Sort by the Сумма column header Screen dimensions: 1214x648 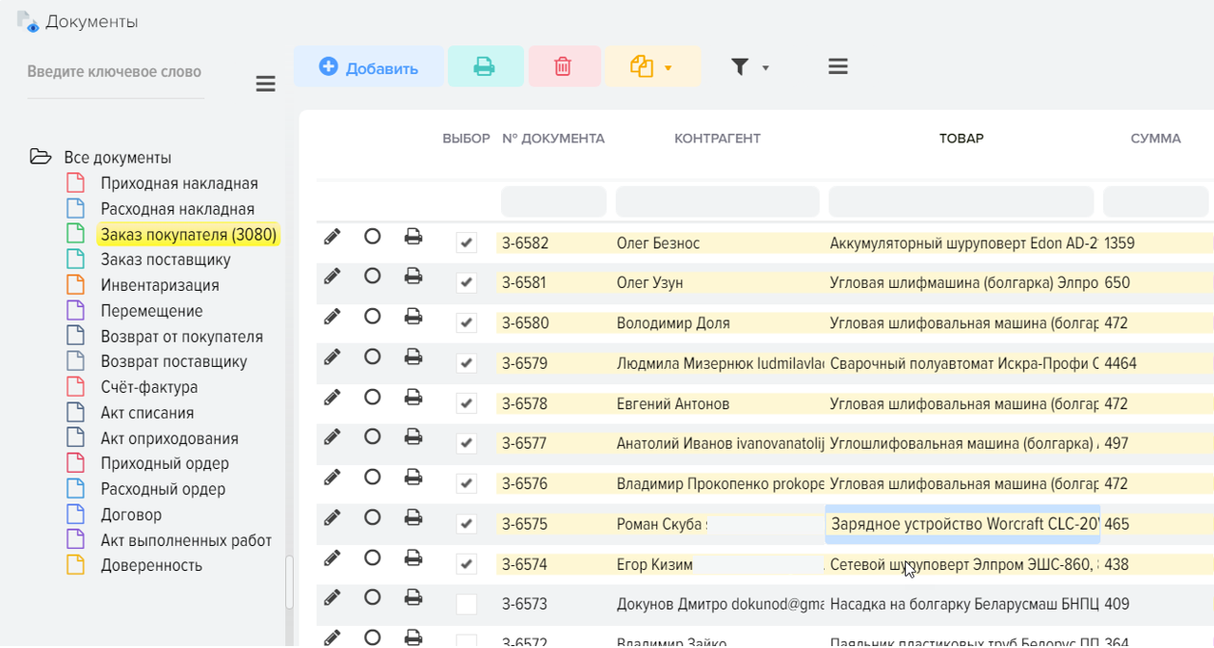1155,139
